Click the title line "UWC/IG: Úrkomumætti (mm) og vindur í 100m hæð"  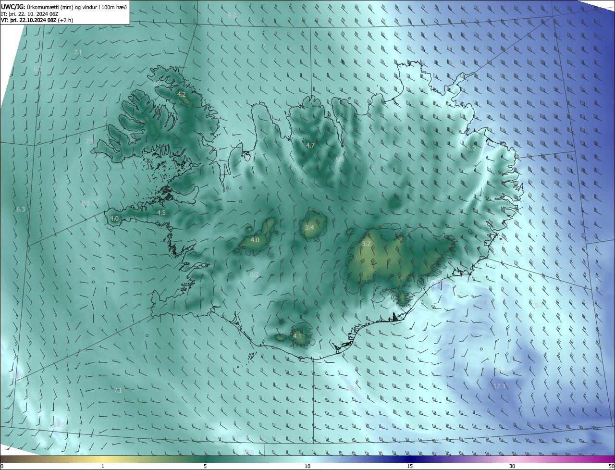click(64, 7)
